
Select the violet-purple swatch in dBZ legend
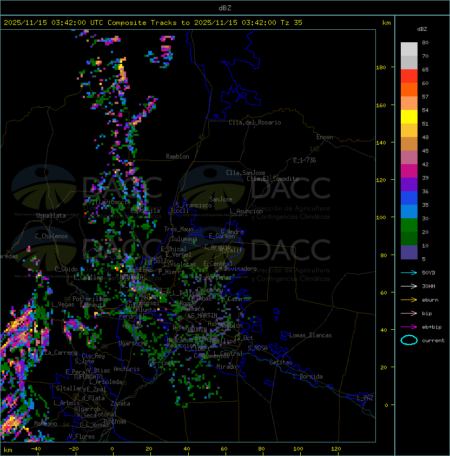click(409, 185)
